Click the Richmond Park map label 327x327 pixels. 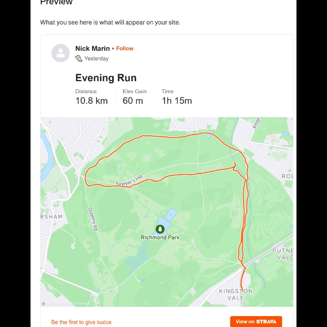click(x=160, y=237)
